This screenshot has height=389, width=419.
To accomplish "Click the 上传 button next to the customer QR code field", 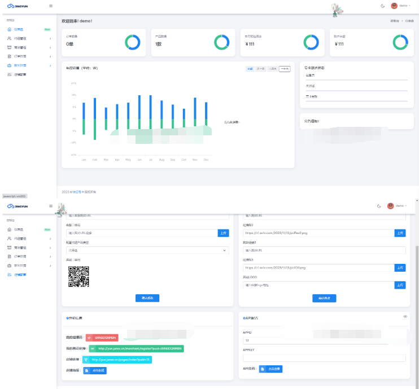I will 223,232.
